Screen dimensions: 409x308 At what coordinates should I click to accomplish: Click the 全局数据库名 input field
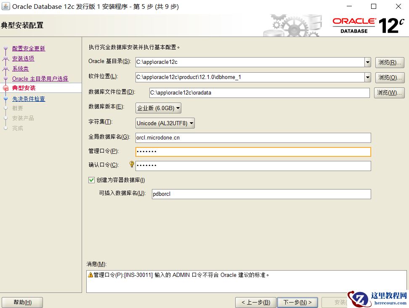pos(252,137)
